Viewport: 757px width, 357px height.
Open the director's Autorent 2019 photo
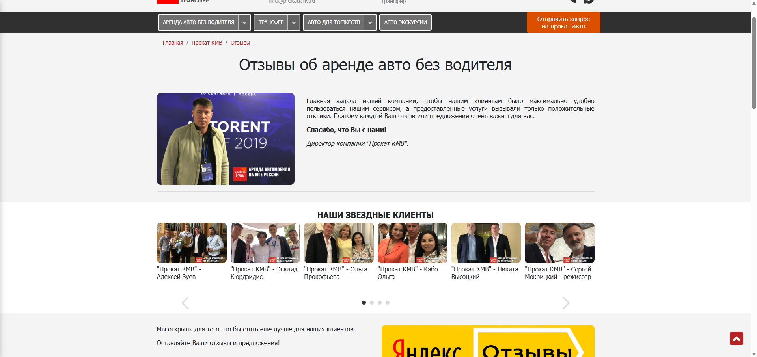coord(226,139)
